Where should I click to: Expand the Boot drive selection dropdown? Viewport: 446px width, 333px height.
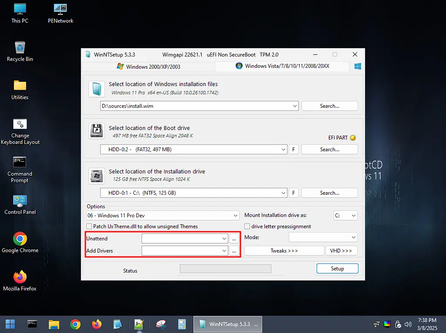(x=193, y=150)
